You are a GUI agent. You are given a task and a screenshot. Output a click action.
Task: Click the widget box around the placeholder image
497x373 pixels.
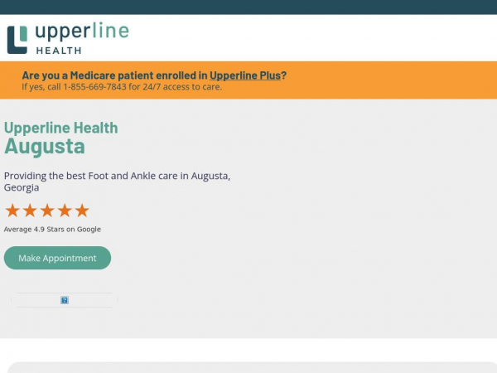tap(65, 300)
